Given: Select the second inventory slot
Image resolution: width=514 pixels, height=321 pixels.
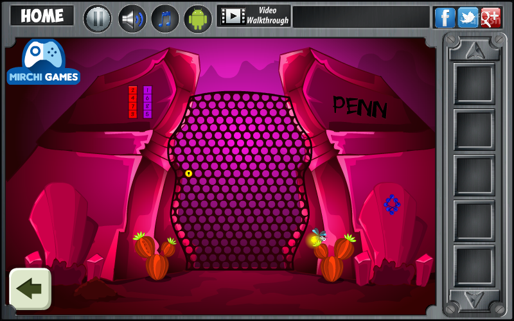Looking at the screenshot, I should (x=474, y=130).
